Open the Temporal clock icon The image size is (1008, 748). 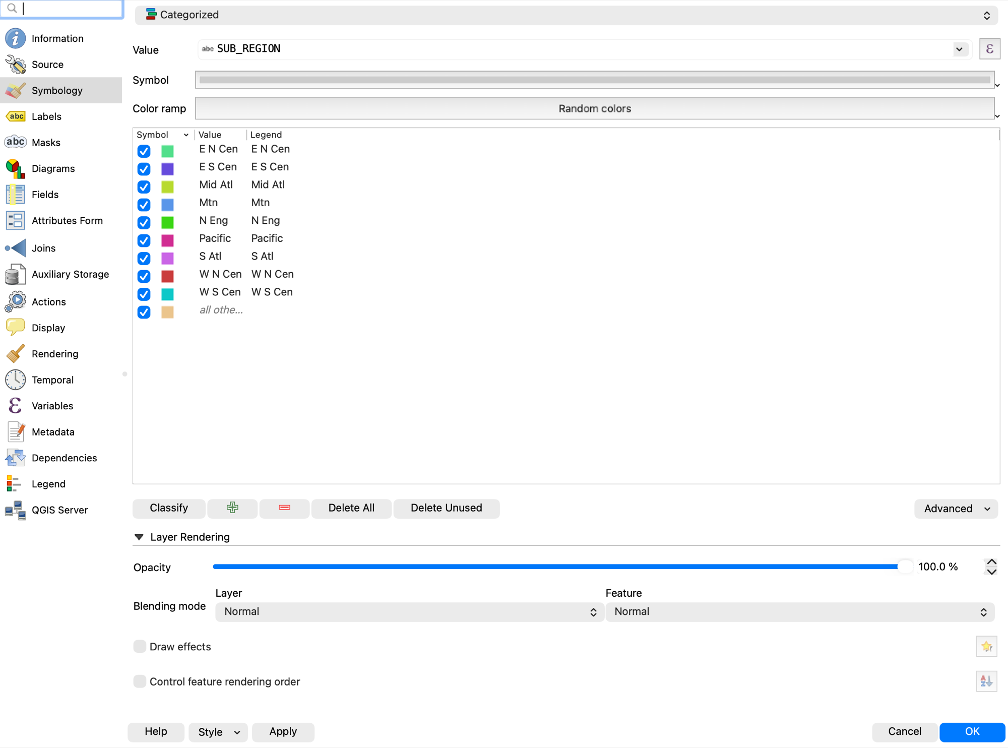(15, 380)
